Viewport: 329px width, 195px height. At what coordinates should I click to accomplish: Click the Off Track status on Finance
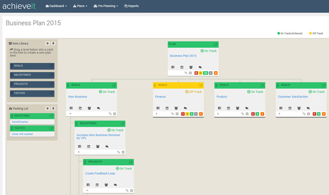(193, 92)
